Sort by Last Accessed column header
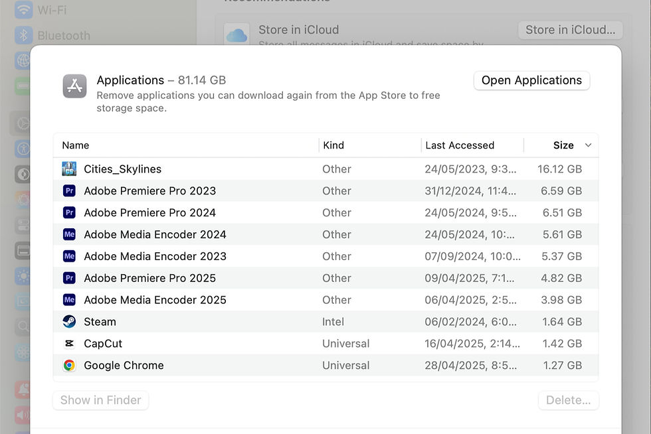Viewport: 651px width, 434px height. click(460, 145)
